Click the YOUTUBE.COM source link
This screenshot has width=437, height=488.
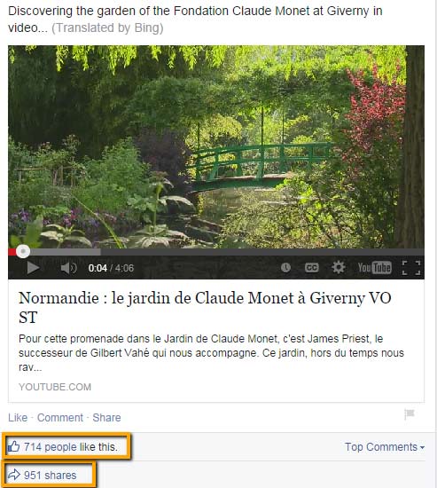click(55, 387)
